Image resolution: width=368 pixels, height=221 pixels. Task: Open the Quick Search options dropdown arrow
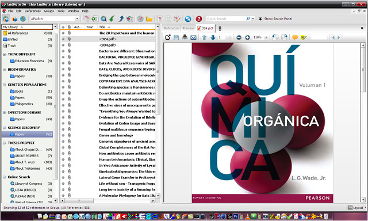[x=253, y=19]
